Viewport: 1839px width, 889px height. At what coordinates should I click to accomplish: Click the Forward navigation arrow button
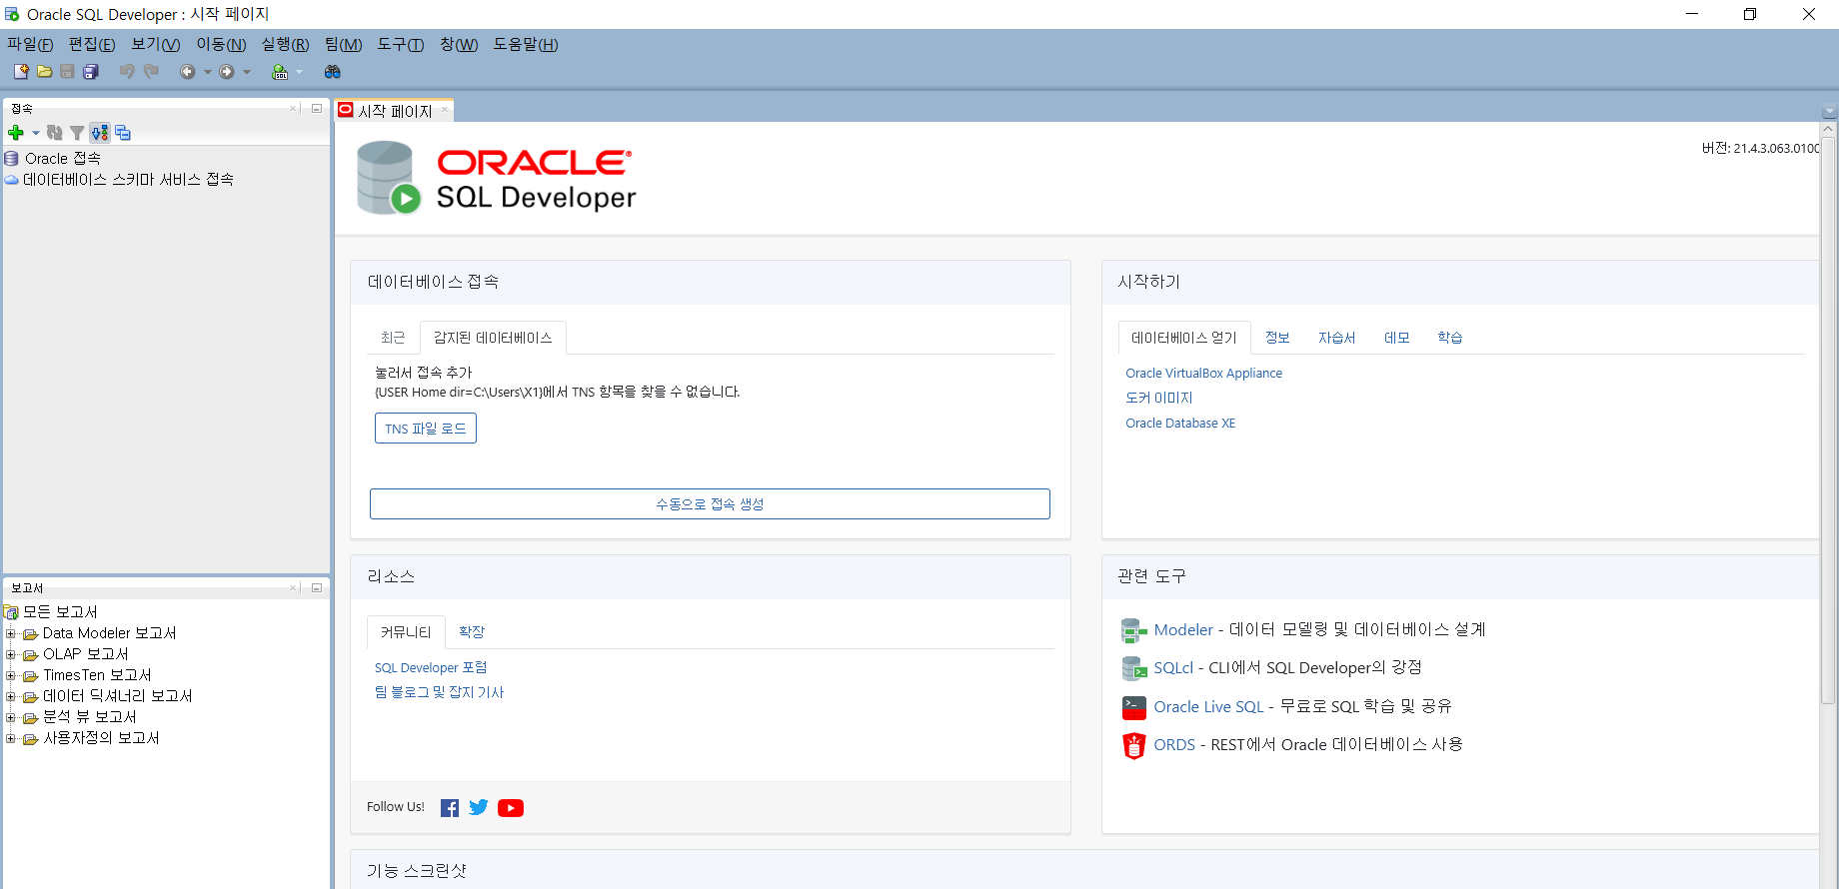coord(227,72)
